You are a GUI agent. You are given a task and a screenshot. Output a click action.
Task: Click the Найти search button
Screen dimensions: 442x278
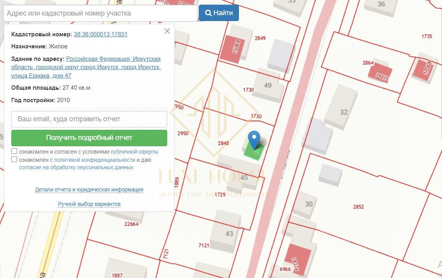click(219, 13)
